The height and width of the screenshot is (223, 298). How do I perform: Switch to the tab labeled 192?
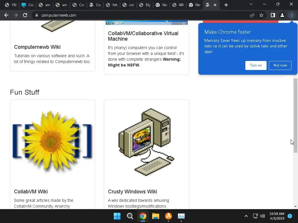point(11,5)
